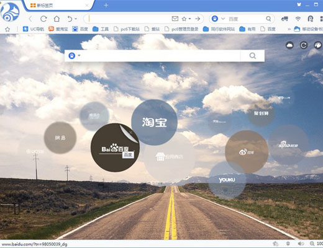Expand the star bookmark dropdown arrow
Image resolution: width=323 pixels, height=248 pixels.
tap(189, 19)
